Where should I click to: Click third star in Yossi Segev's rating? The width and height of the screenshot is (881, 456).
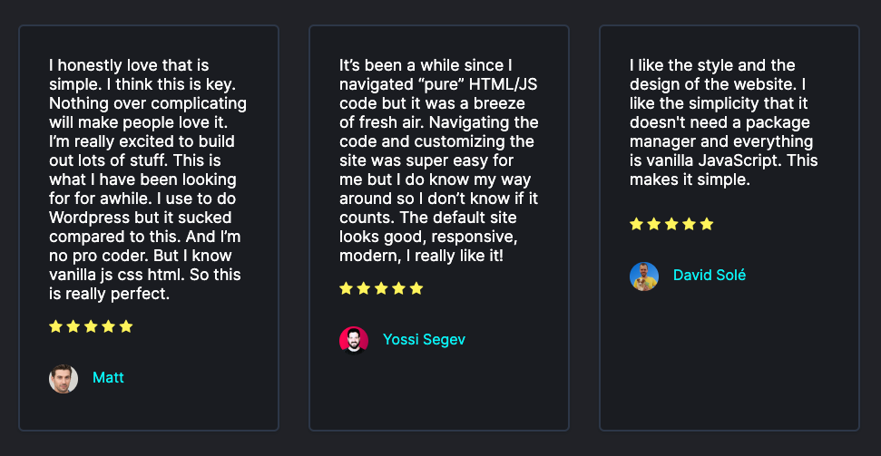[x=381, y=288]
